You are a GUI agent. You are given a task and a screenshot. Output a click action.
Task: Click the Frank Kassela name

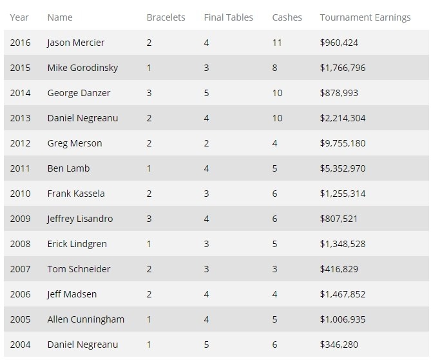click(76, 194)
